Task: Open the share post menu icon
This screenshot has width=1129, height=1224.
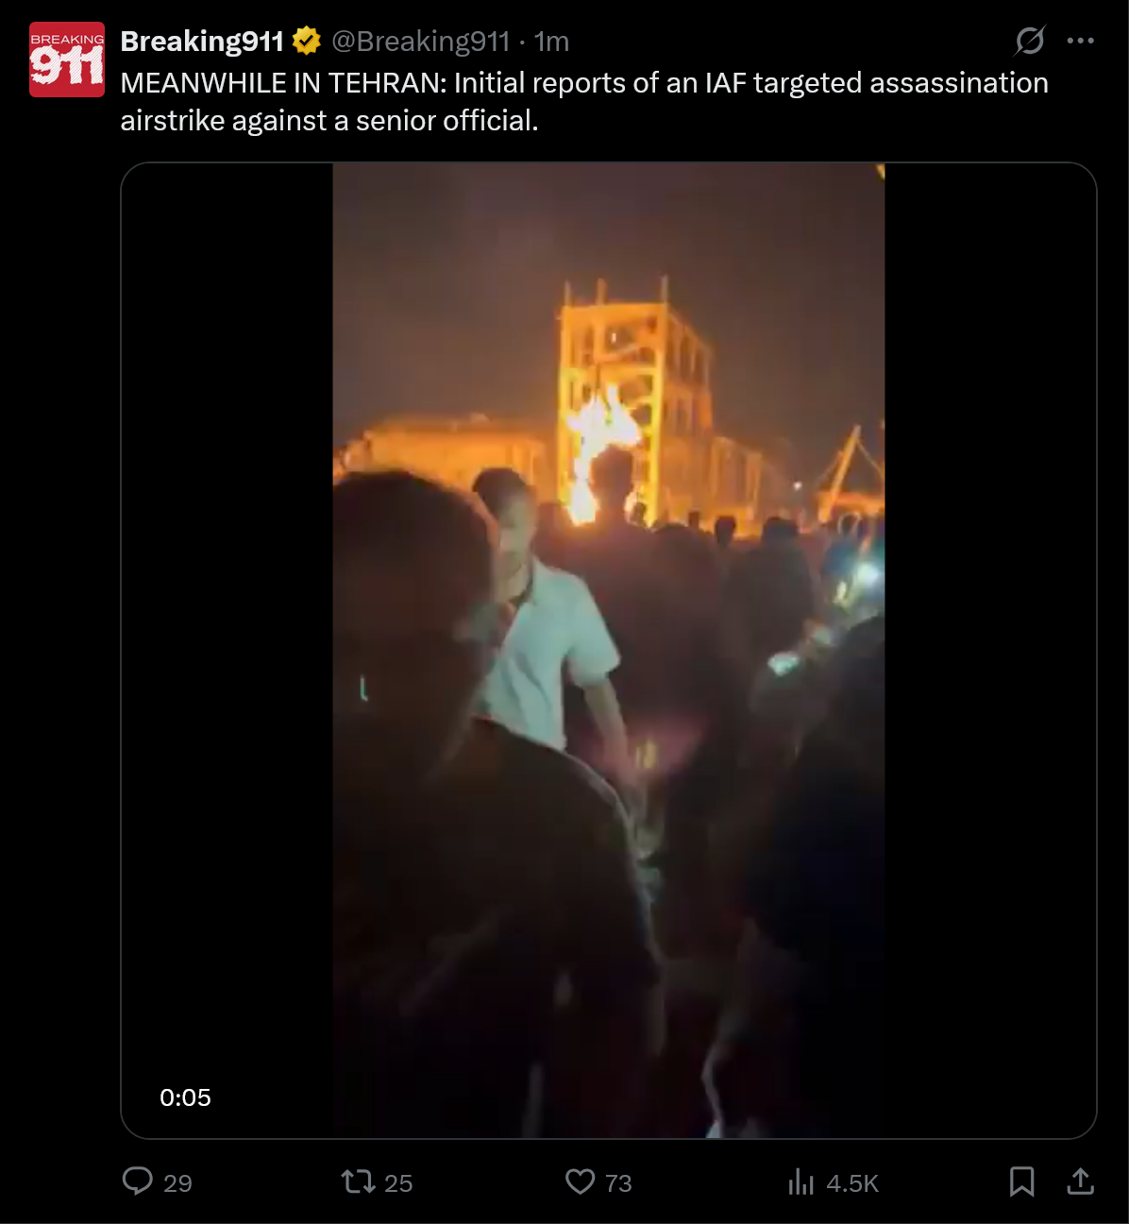Action: (1081, 1181)
